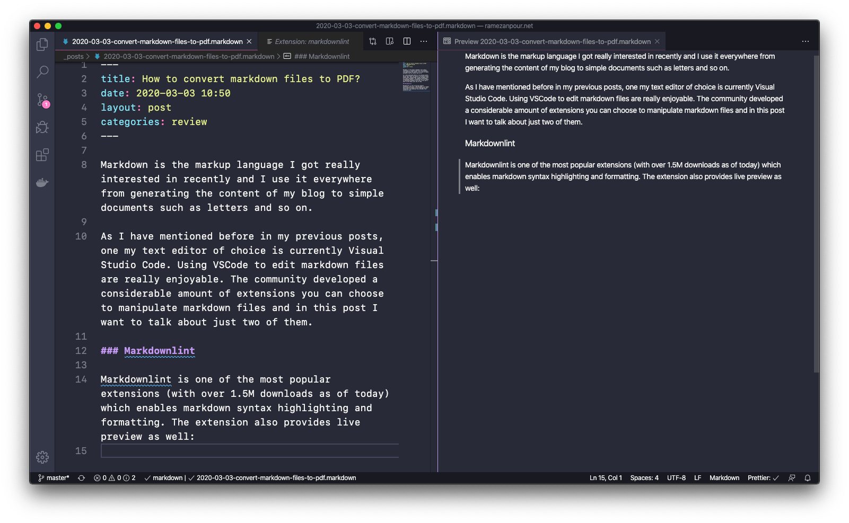
Task: Click the preview pane vertical scrollbar
Action: point(816,213)
